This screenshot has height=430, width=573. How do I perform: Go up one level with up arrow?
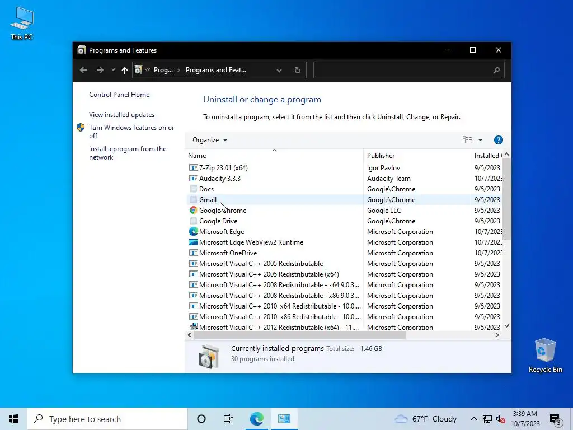pyautogui.click(x=125, y=70)
